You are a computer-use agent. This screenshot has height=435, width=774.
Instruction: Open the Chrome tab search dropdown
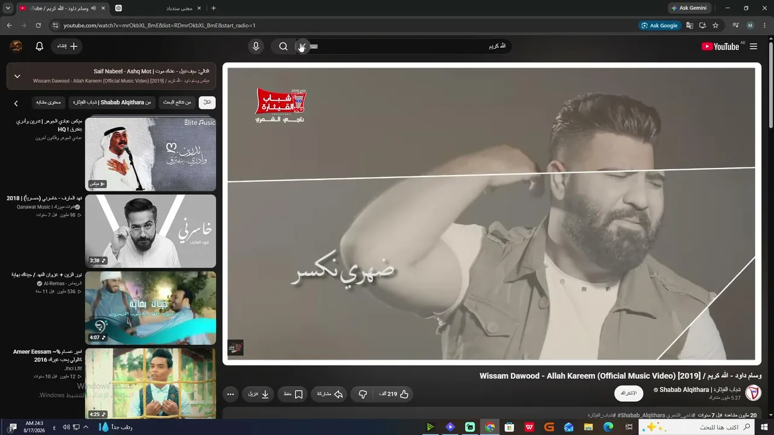click(x=8, y=8)
